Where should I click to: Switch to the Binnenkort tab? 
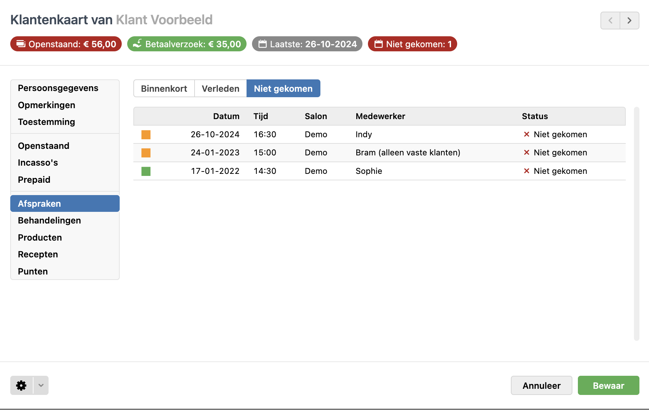[x=164, y=89]
